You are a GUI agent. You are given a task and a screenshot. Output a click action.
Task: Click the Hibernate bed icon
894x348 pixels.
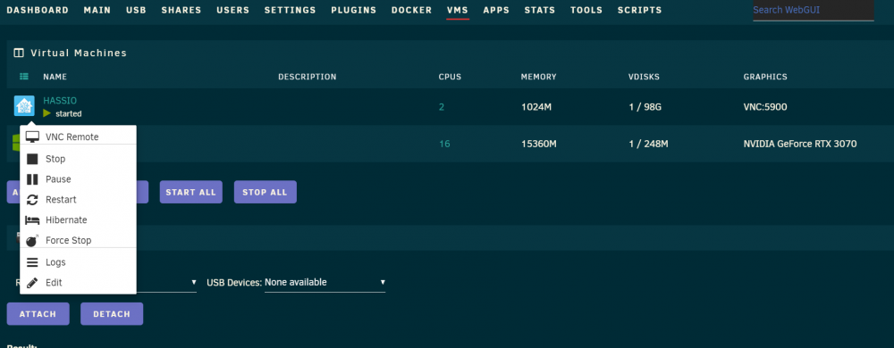click(32, 220)
